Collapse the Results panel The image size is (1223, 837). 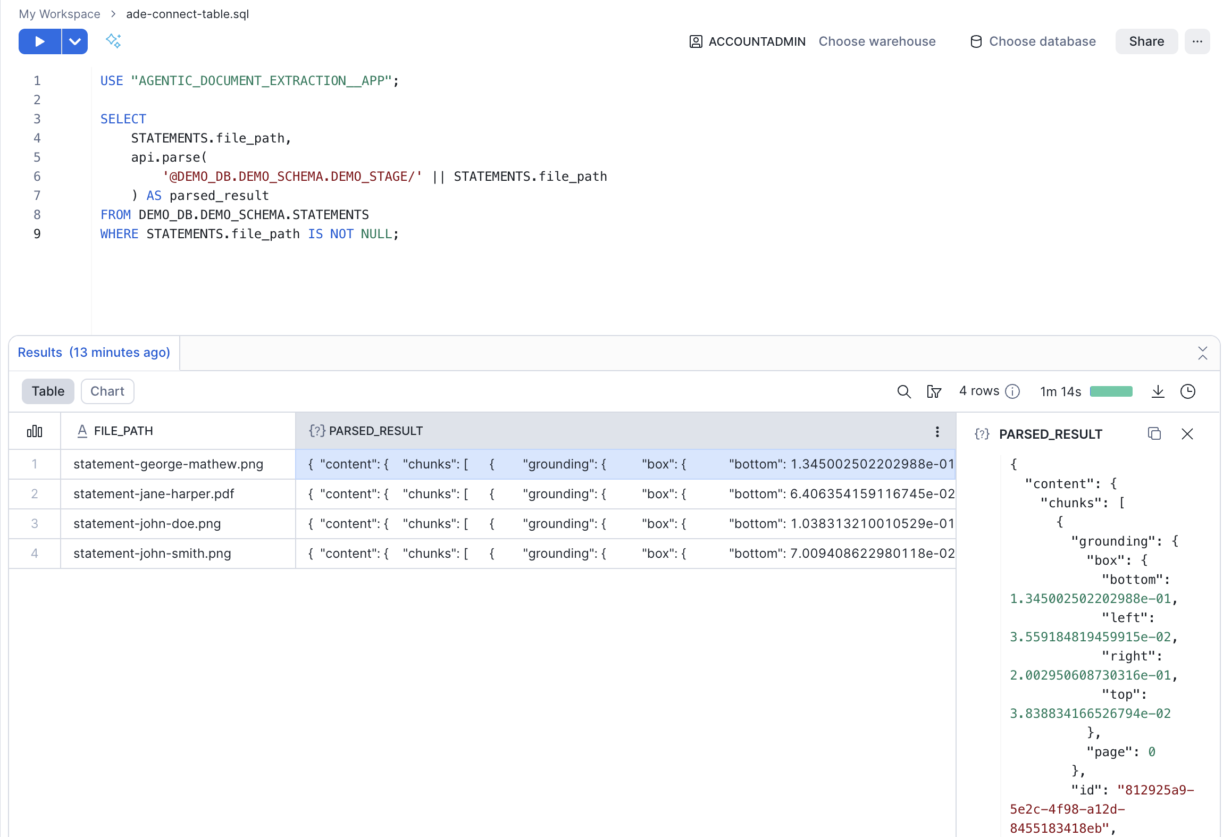tap(1203, 353)
